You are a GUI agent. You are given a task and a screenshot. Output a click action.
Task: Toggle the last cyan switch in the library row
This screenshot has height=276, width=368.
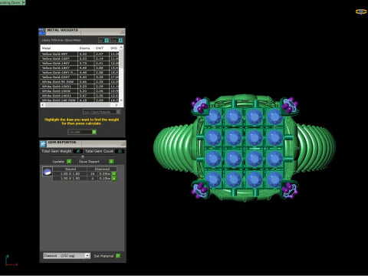tap(120, 41)
